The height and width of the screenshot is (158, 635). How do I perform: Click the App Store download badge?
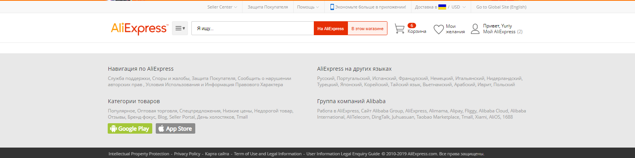click(176, 129)
